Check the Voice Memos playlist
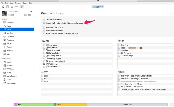174x107 pixels. pos(44,67)
